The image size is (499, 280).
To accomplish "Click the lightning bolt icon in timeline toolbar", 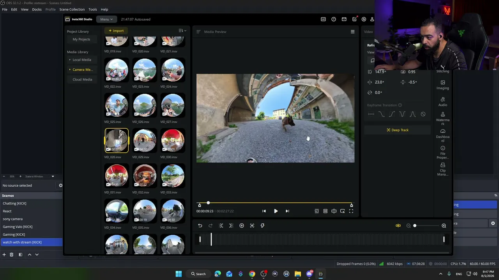I will point(262,226).
